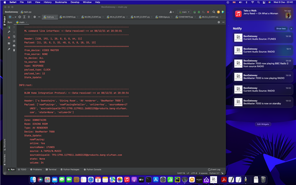The width and height of the screenshot is (296, 185).
Task: Toggle the Project side tool window
Action: coord(5,21)
